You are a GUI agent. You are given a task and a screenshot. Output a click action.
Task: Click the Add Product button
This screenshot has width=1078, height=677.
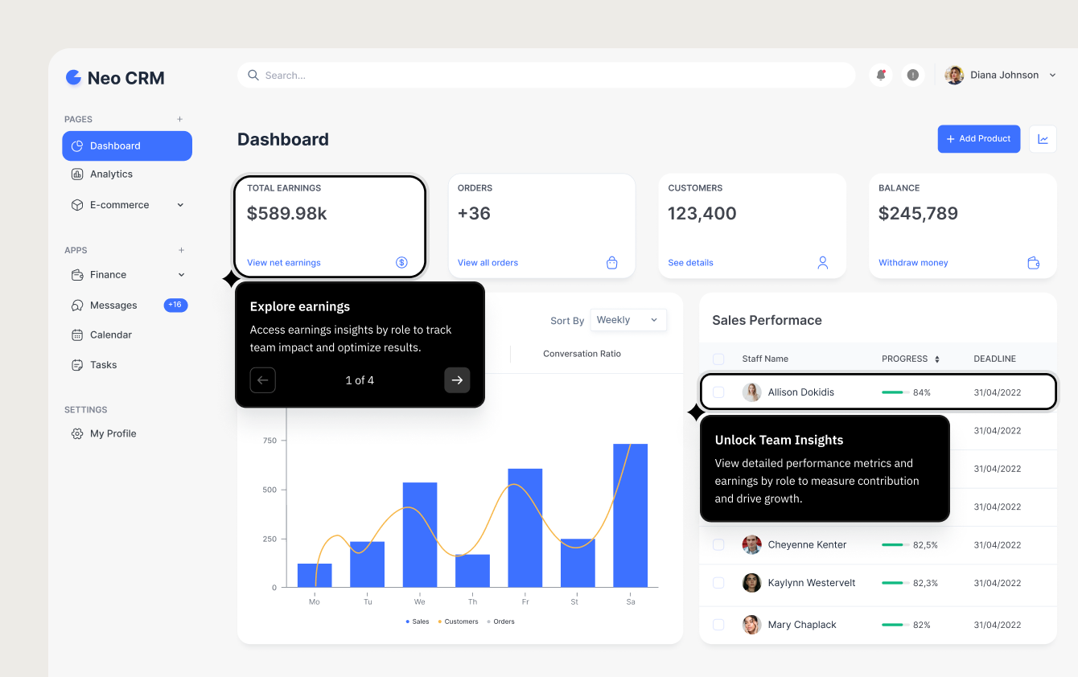point(978,139)
